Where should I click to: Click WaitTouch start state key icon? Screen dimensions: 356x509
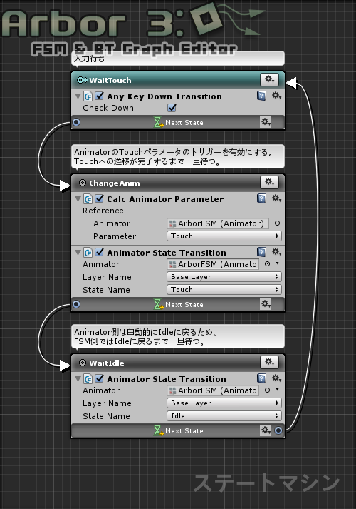82,80
